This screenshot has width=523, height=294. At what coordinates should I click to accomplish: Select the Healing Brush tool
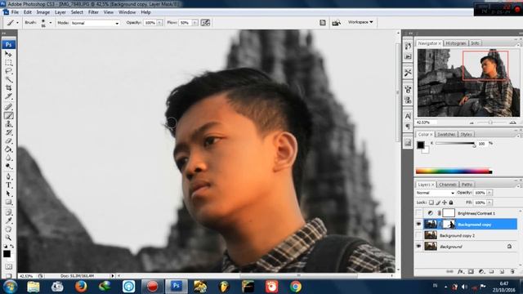pos(9,107)
